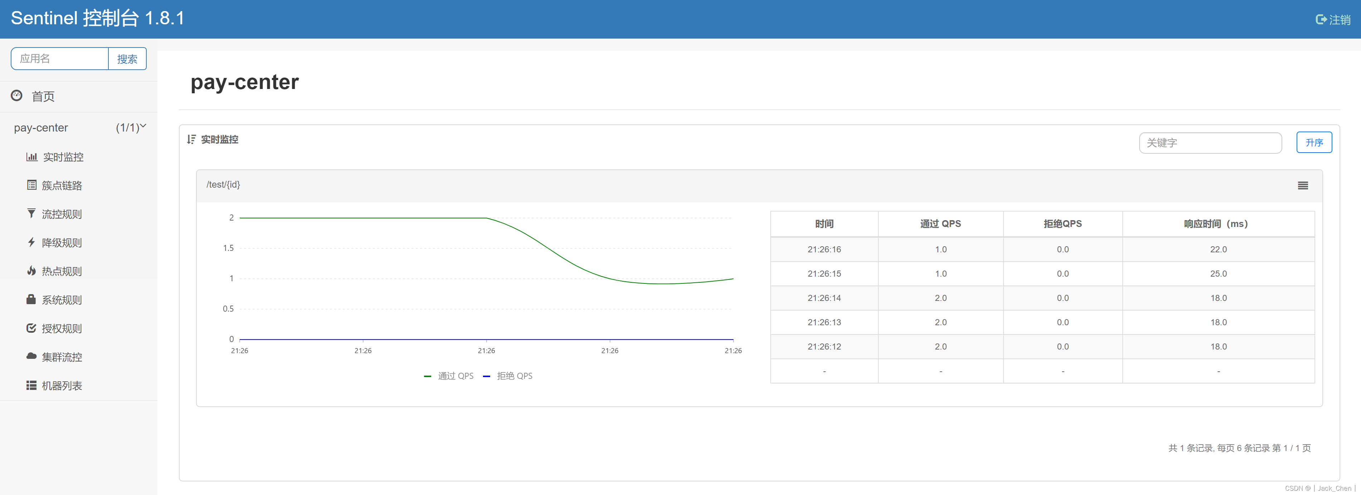This screenshot has height=495, width=1361.
Task: Toggle 拒绝 QPS series in chart legend
Action: pos(508,376)
